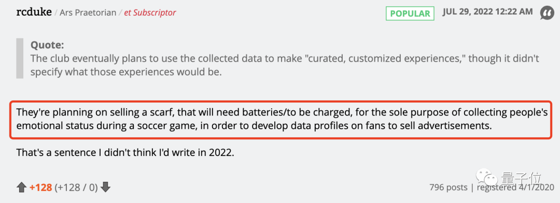Screen dimensions: 560x203
Task: Click the et Subscriptor label
Action: (x=150, y=13)
